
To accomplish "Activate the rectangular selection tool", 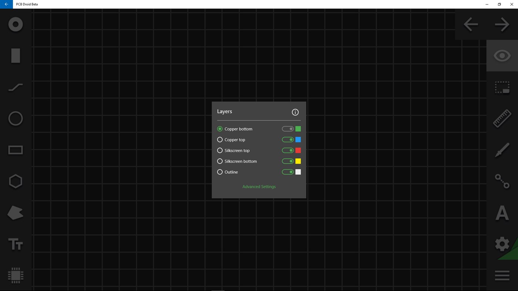I will pyautogui.click(x=502, y=87).
